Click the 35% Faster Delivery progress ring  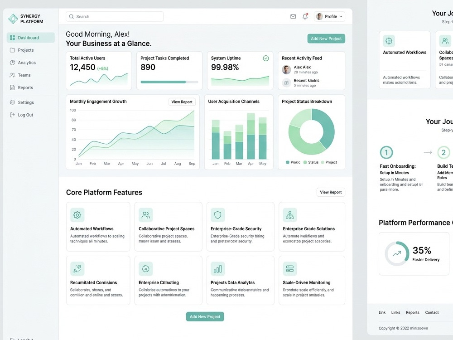[397, 253]
